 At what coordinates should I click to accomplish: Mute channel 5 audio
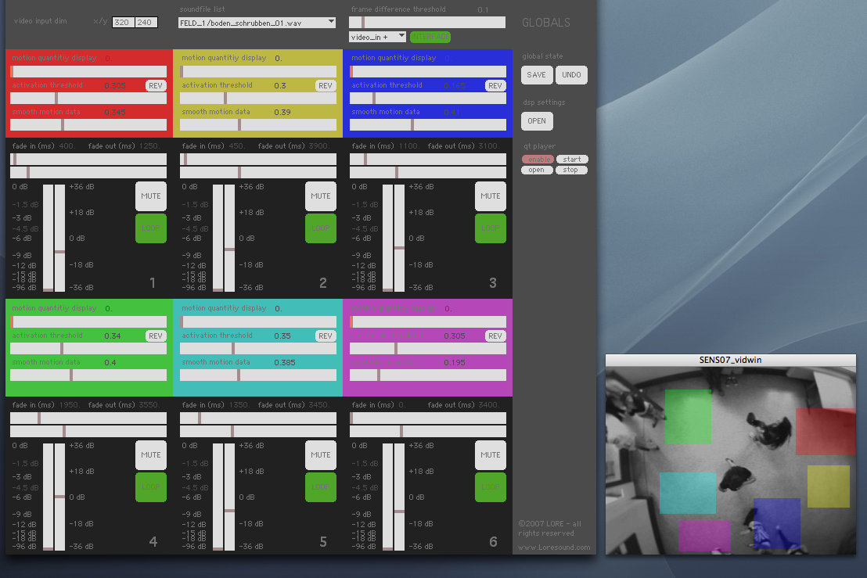click(x=321, y=455)
